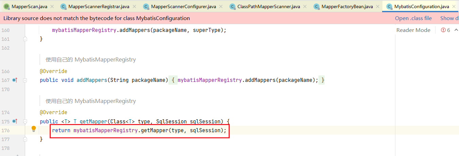Switch to the MapperScannerConfigurer.java tab

click(x=183, y=6)
